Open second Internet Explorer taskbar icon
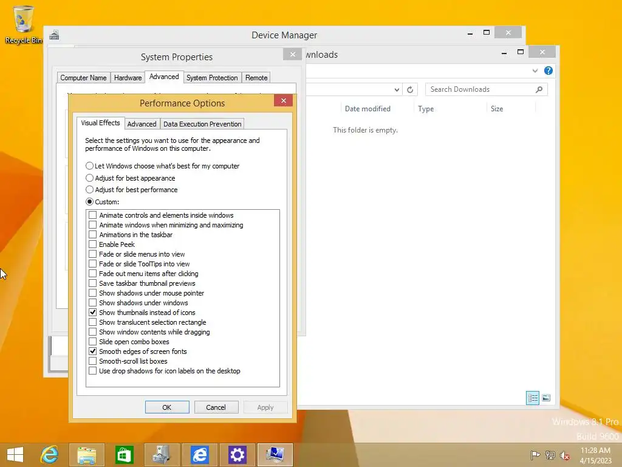 tap(199, 455)
